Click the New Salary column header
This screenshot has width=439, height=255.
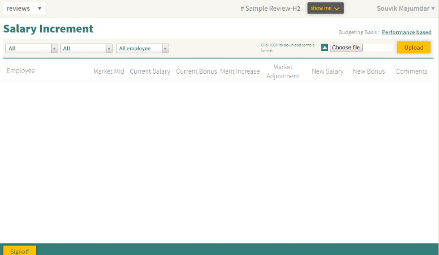(328, 71)
